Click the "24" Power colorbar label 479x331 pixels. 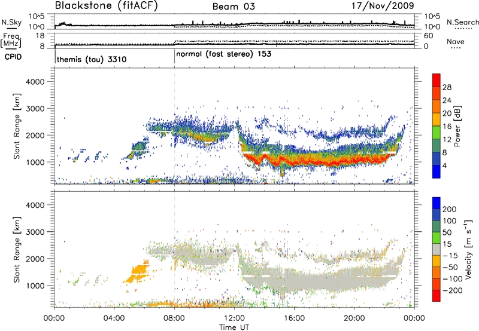coord(447,100)
